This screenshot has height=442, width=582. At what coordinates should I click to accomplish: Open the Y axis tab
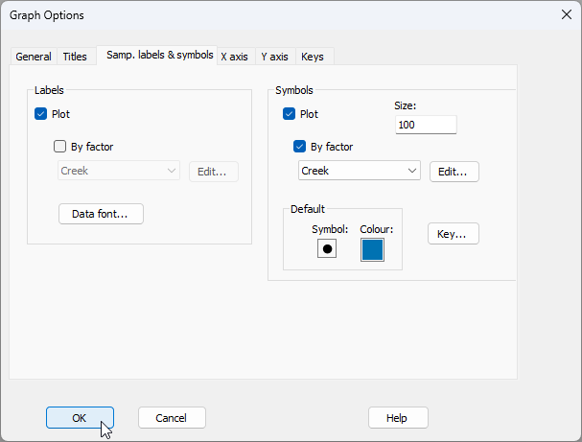pos(275,57)
